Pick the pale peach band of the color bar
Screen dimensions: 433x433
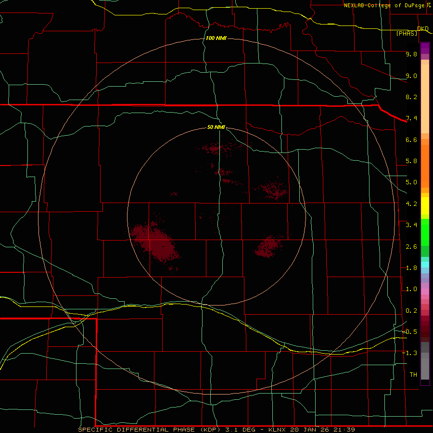point(425,100)
